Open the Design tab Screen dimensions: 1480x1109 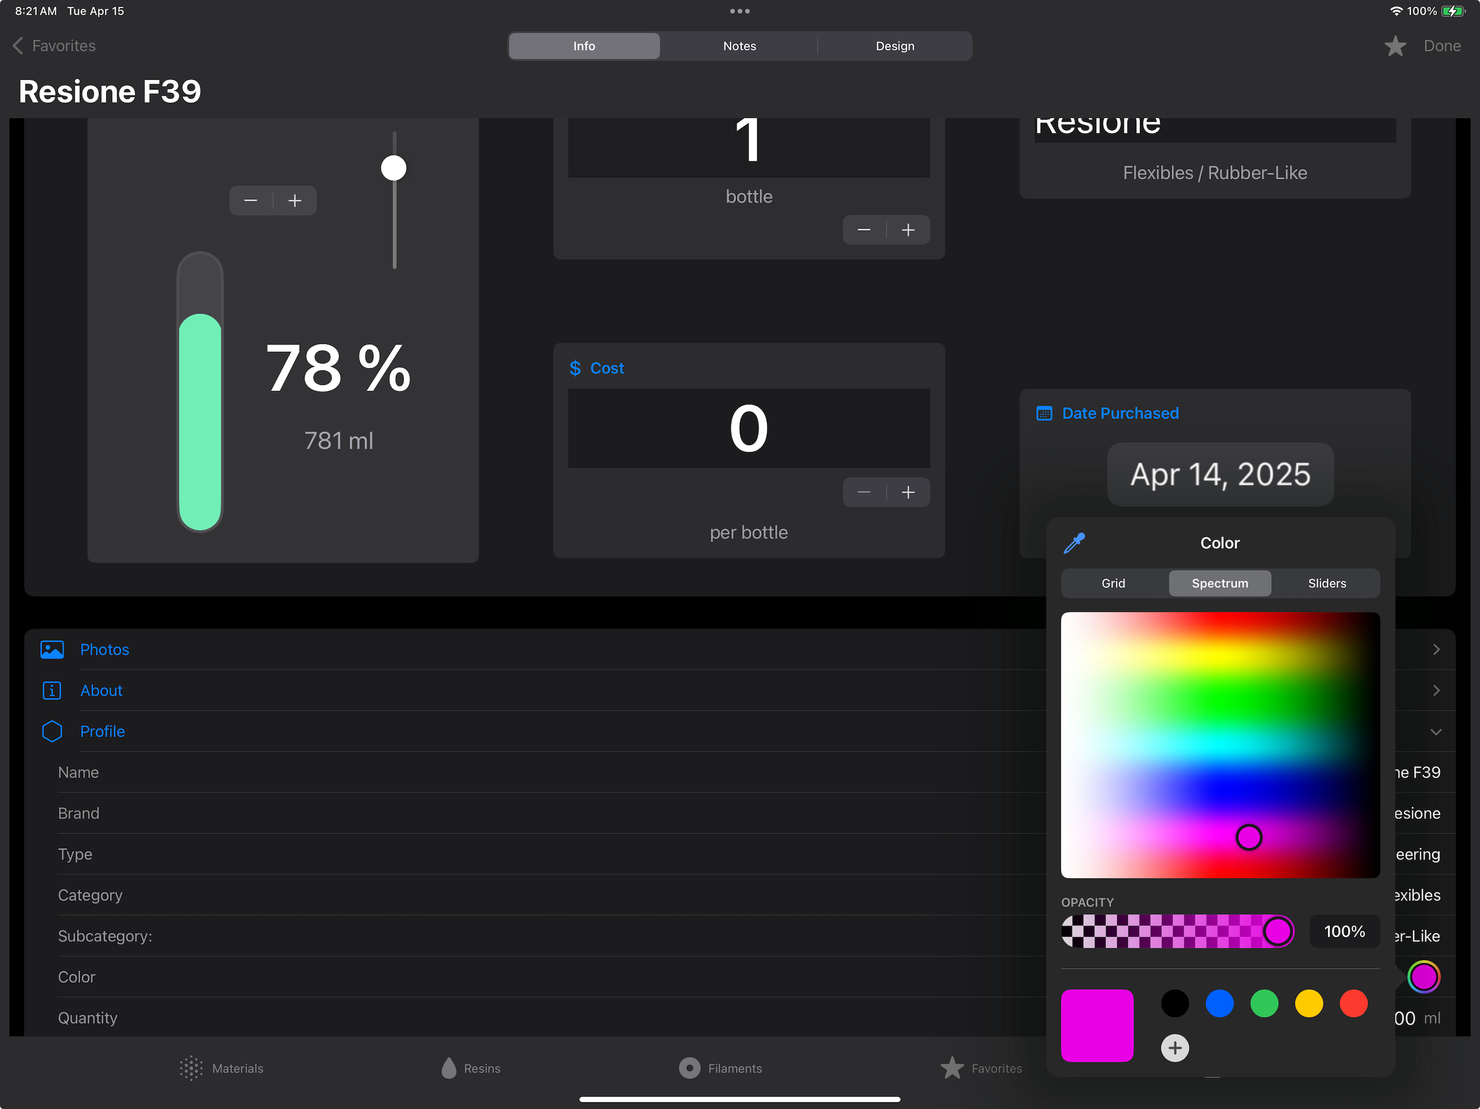click(x=894, y=46)
